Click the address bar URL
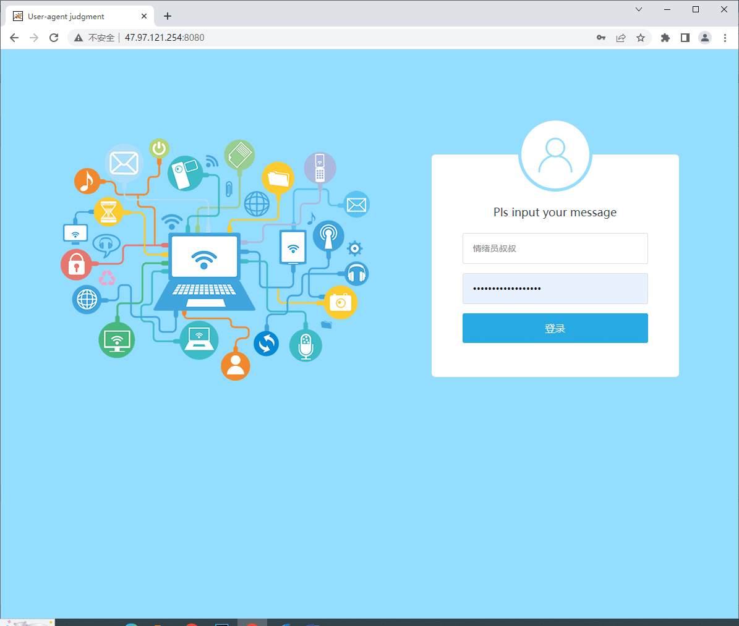The image size is (739, 626). [164, 38]
